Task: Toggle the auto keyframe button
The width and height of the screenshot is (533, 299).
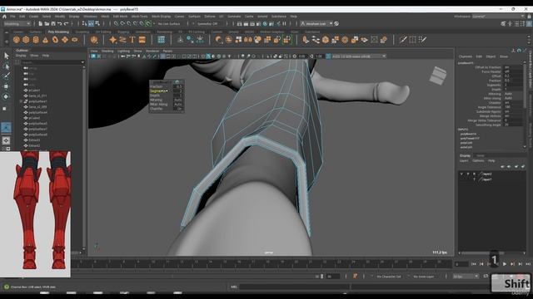Action: click(x=355, y=277)
